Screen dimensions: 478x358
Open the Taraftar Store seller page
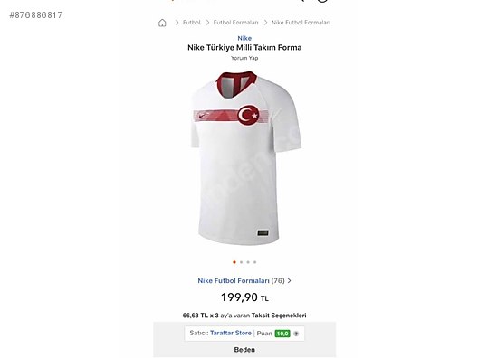[x=231, y=333]
